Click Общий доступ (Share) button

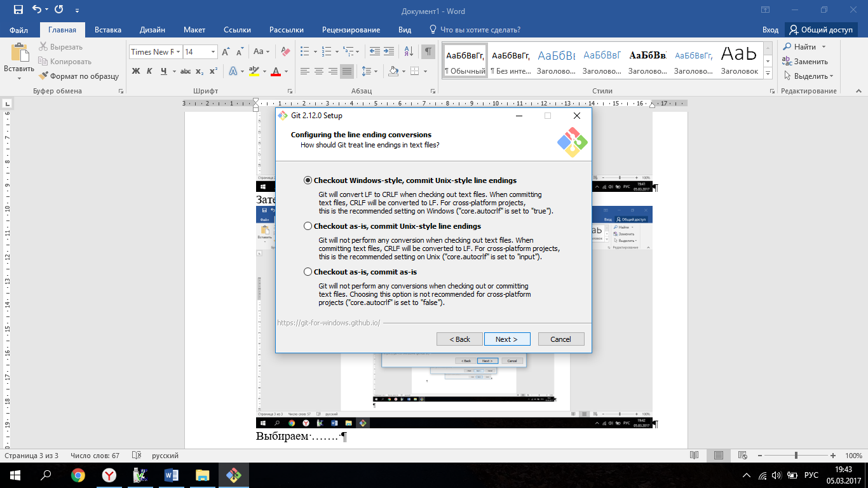(820, 30)
